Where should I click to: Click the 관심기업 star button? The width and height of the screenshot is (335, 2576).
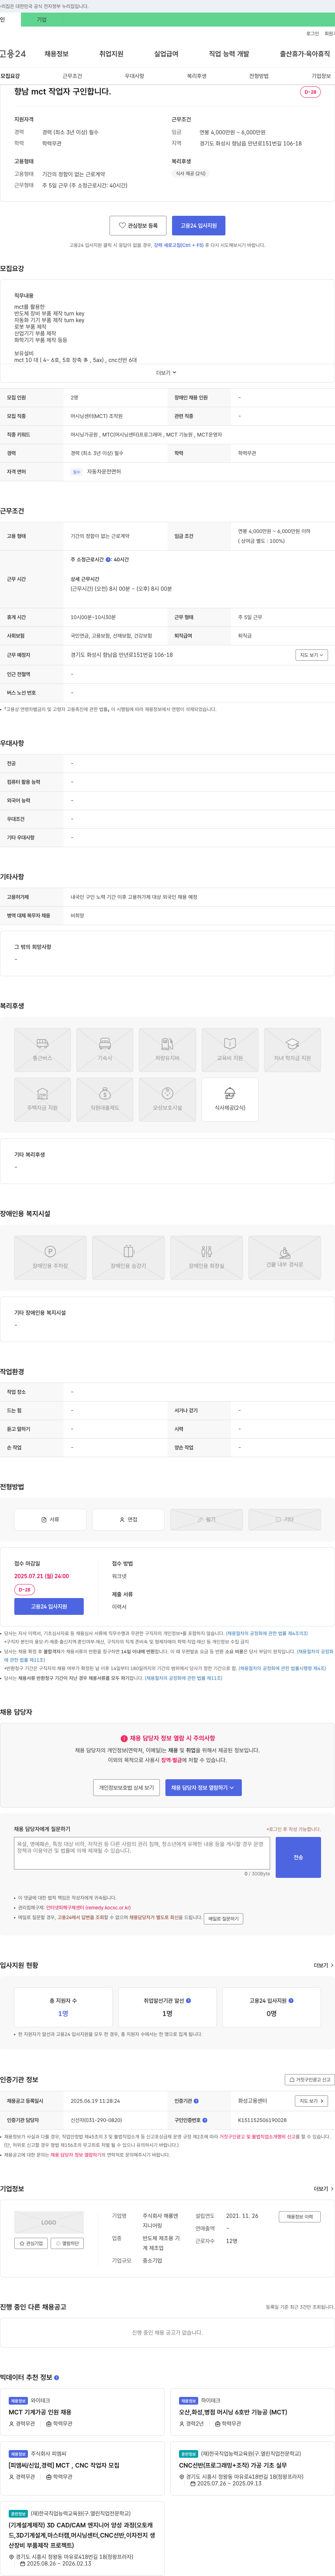31,2243
